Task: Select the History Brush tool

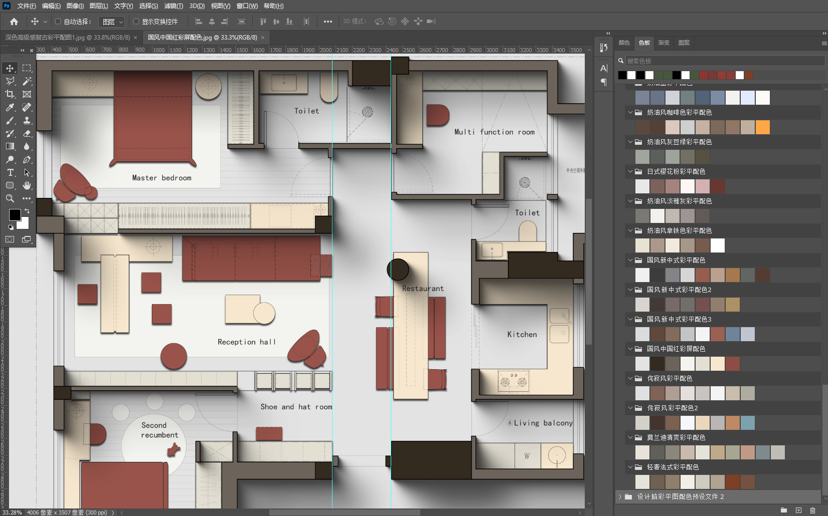Action: tap(10, 133)
